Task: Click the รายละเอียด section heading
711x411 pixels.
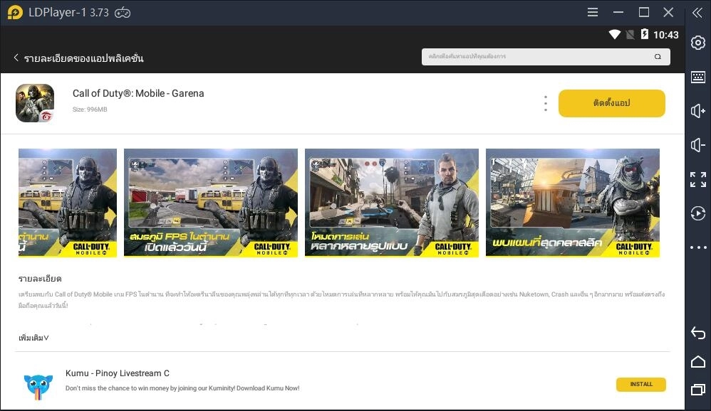Action: coord(40,278)
